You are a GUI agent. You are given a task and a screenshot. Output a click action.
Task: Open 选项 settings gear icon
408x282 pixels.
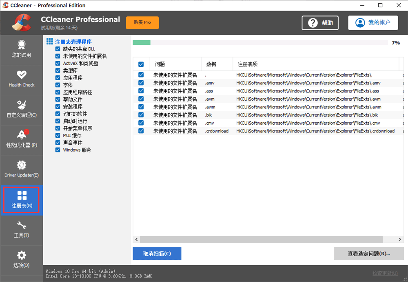21,256
